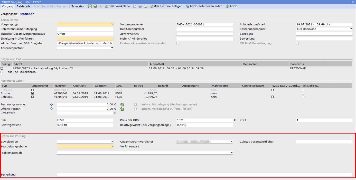Screen dimensions: 356x180
Task: Open the Simulation tab
Action: click(78, 6)
